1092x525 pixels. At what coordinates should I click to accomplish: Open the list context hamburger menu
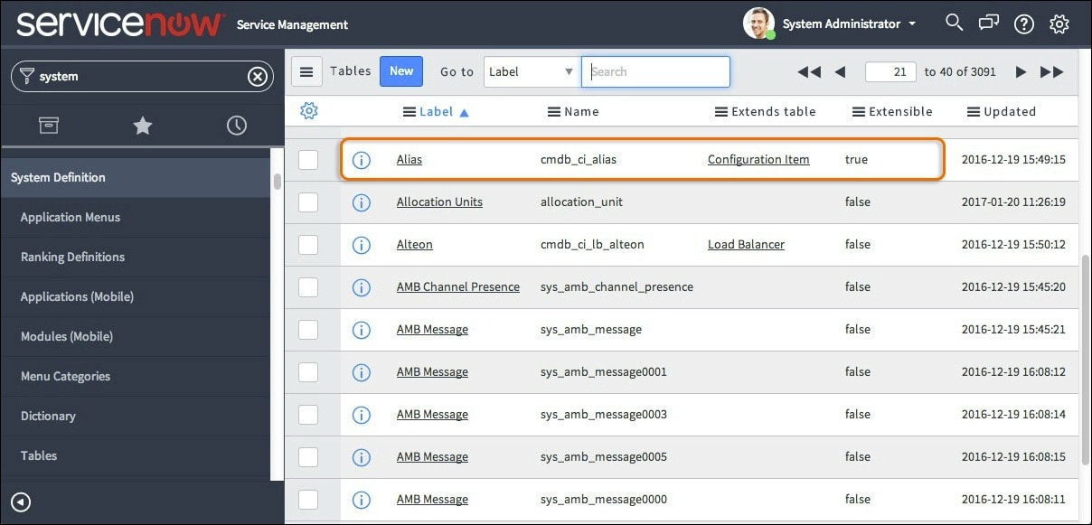[306, 71]
